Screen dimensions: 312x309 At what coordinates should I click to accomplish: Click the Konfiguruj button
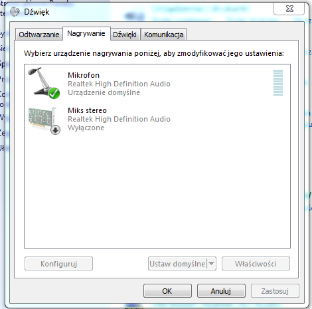pyautogui.click(x=58, y=264)
